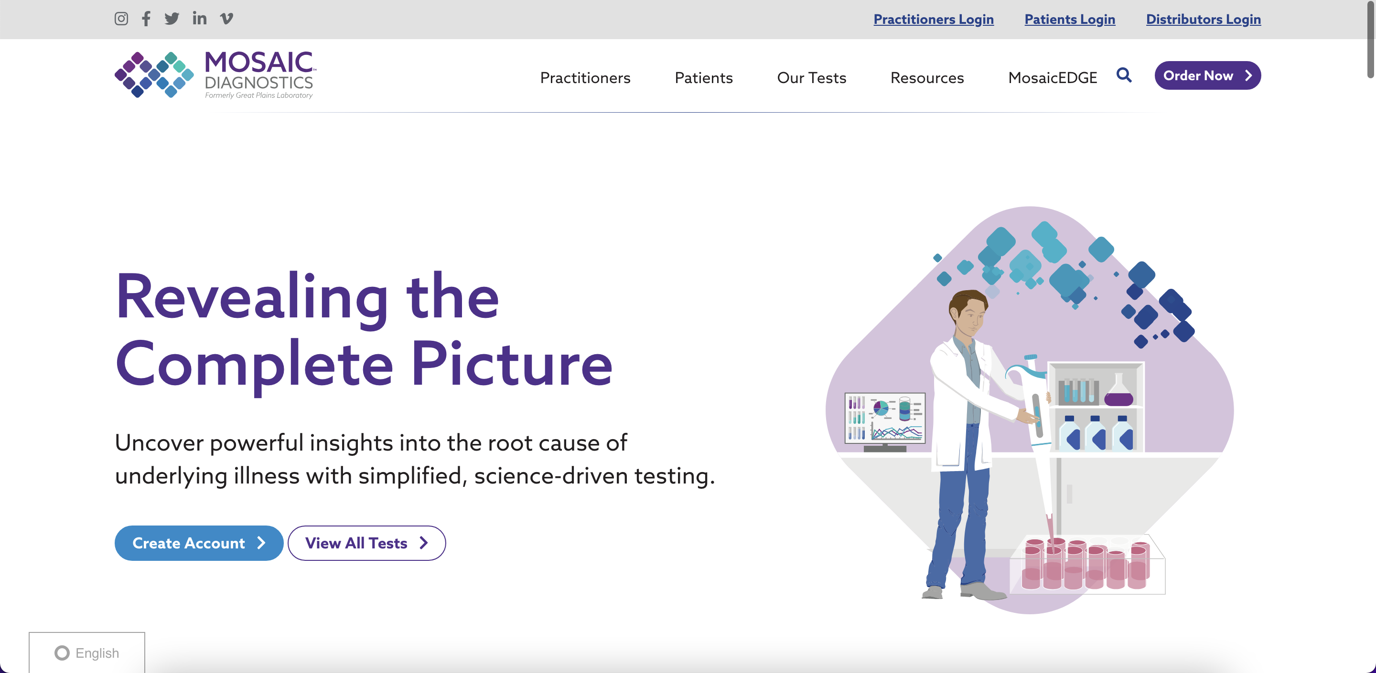1376x673 pixels.
Task: Click the Create Account button
Action: (199, 542)
